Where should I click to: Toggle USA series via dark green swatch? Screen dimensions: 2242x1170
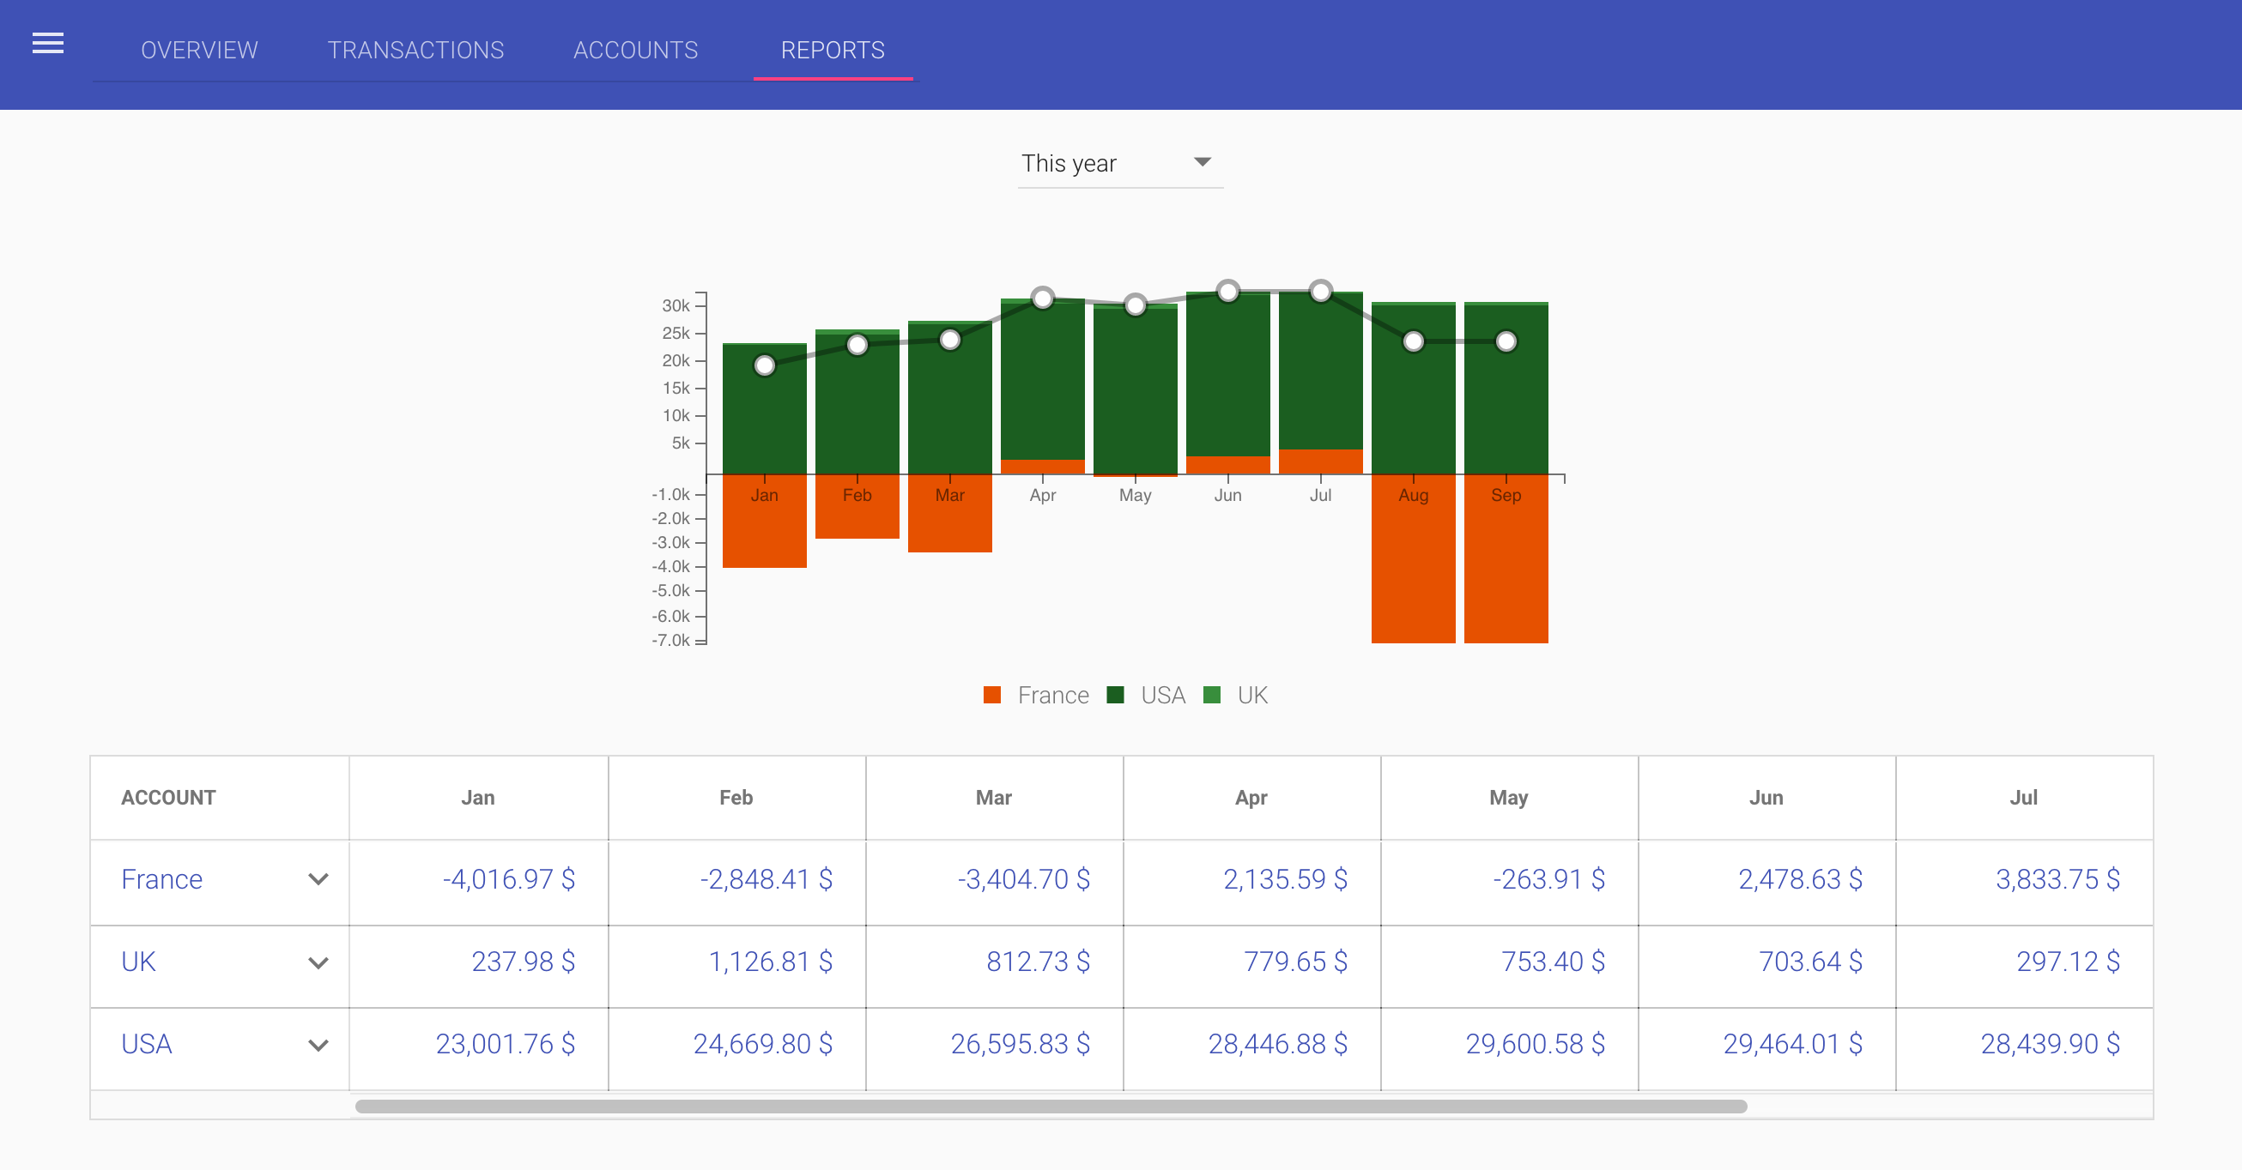(x=1115, y=695)
